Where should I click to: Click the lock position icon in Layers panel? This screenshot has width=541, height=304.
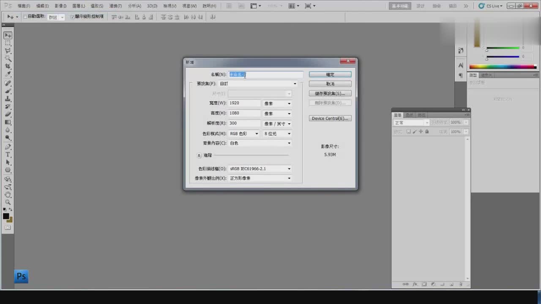point(421,132)
